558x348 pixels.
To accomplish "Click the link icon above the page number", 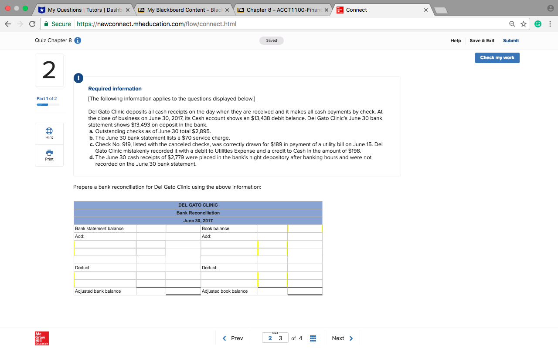I will pyautogui.click(x=274, y=332).
